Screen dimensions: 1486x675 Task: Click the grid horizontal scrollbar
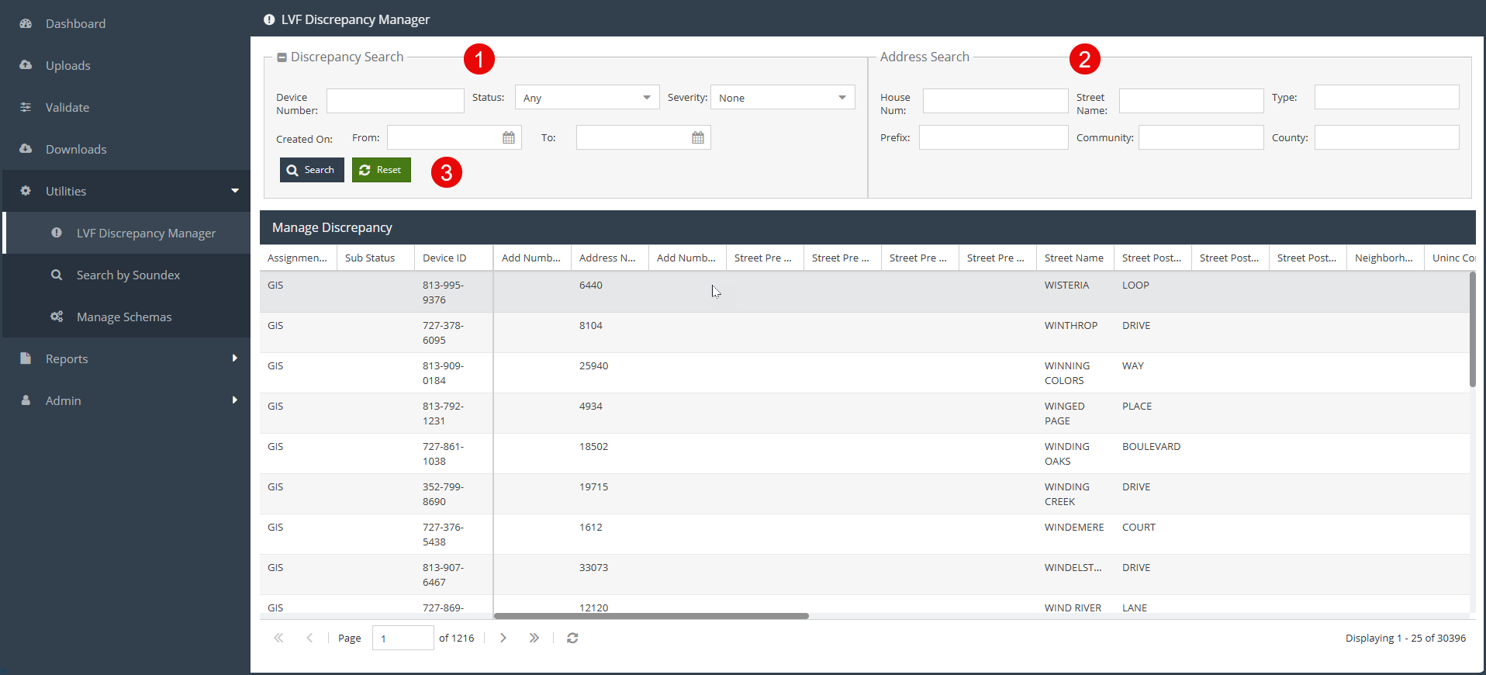(x=651, y=616)
